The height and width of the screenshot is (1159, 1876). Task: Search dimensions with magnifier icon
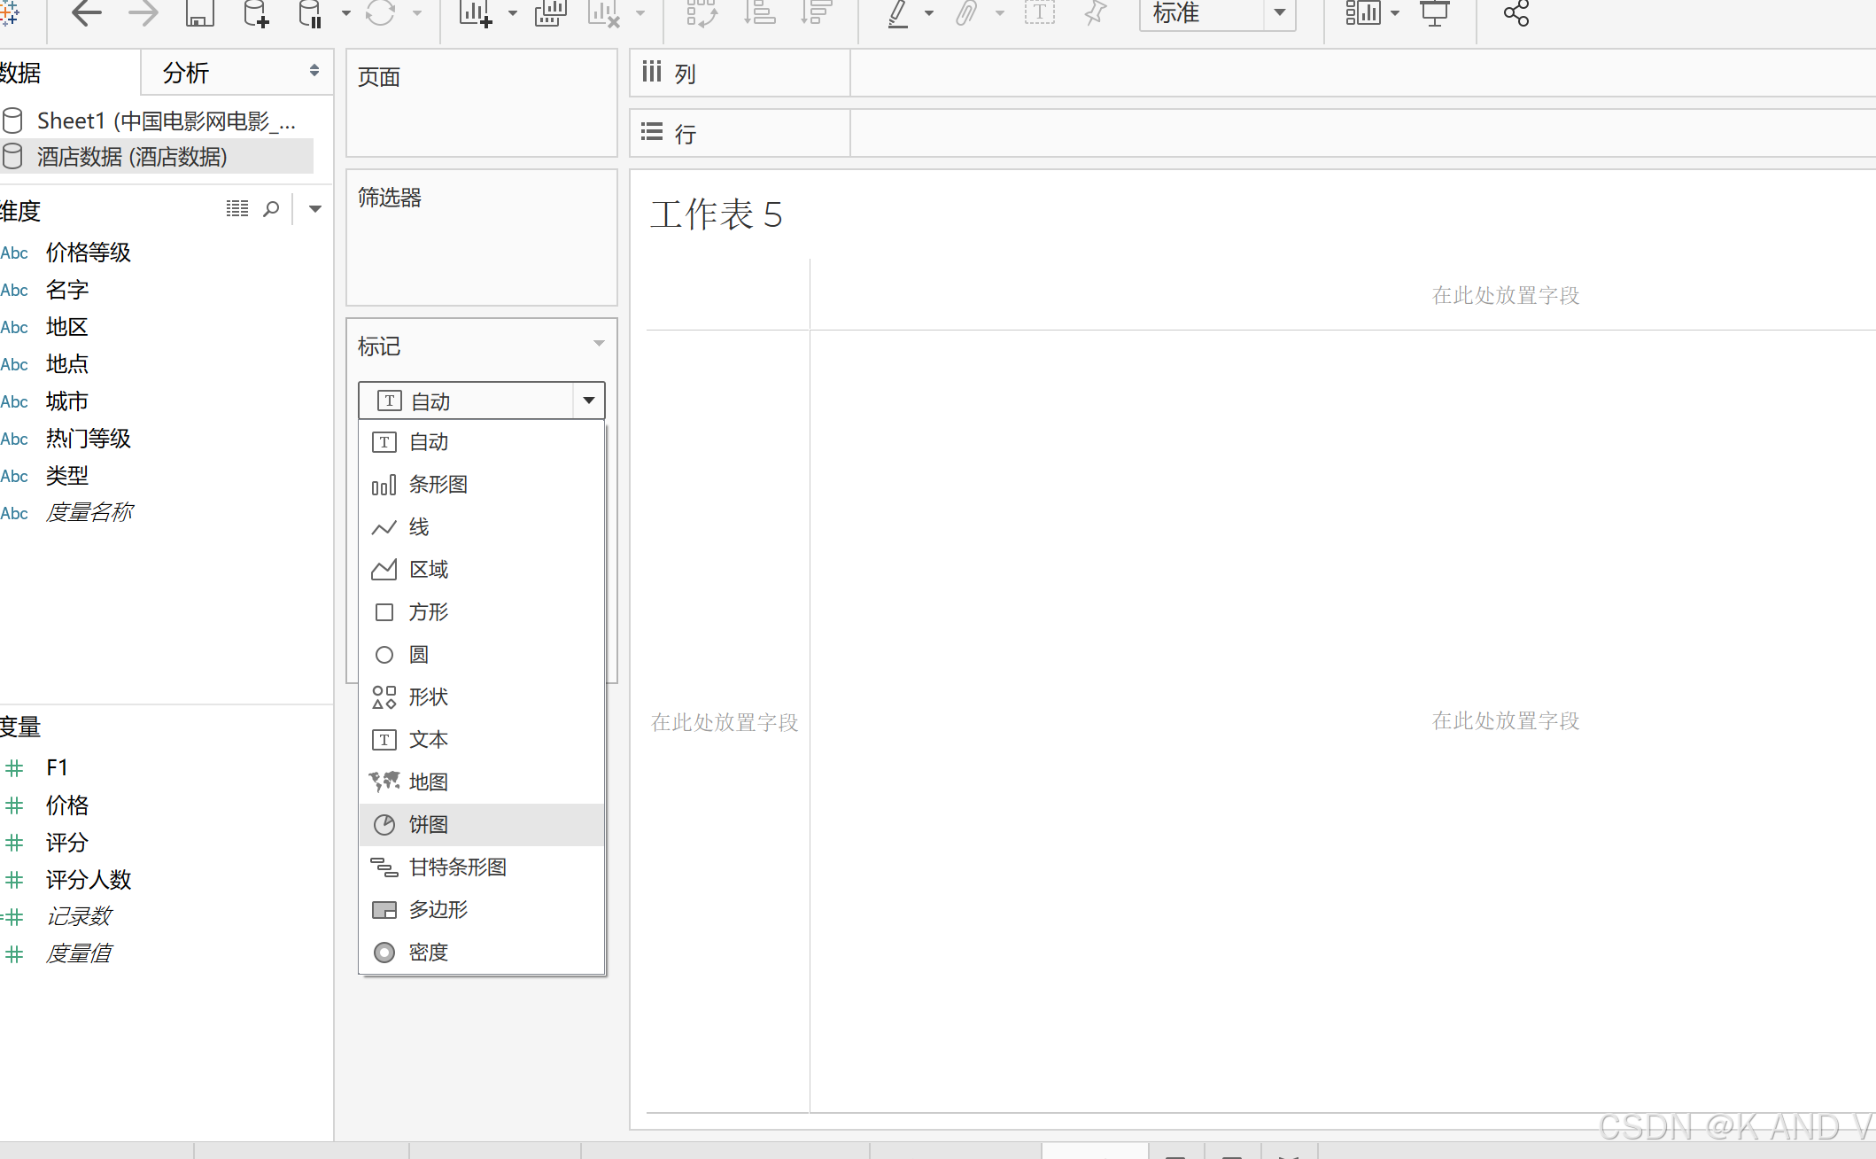271,209
